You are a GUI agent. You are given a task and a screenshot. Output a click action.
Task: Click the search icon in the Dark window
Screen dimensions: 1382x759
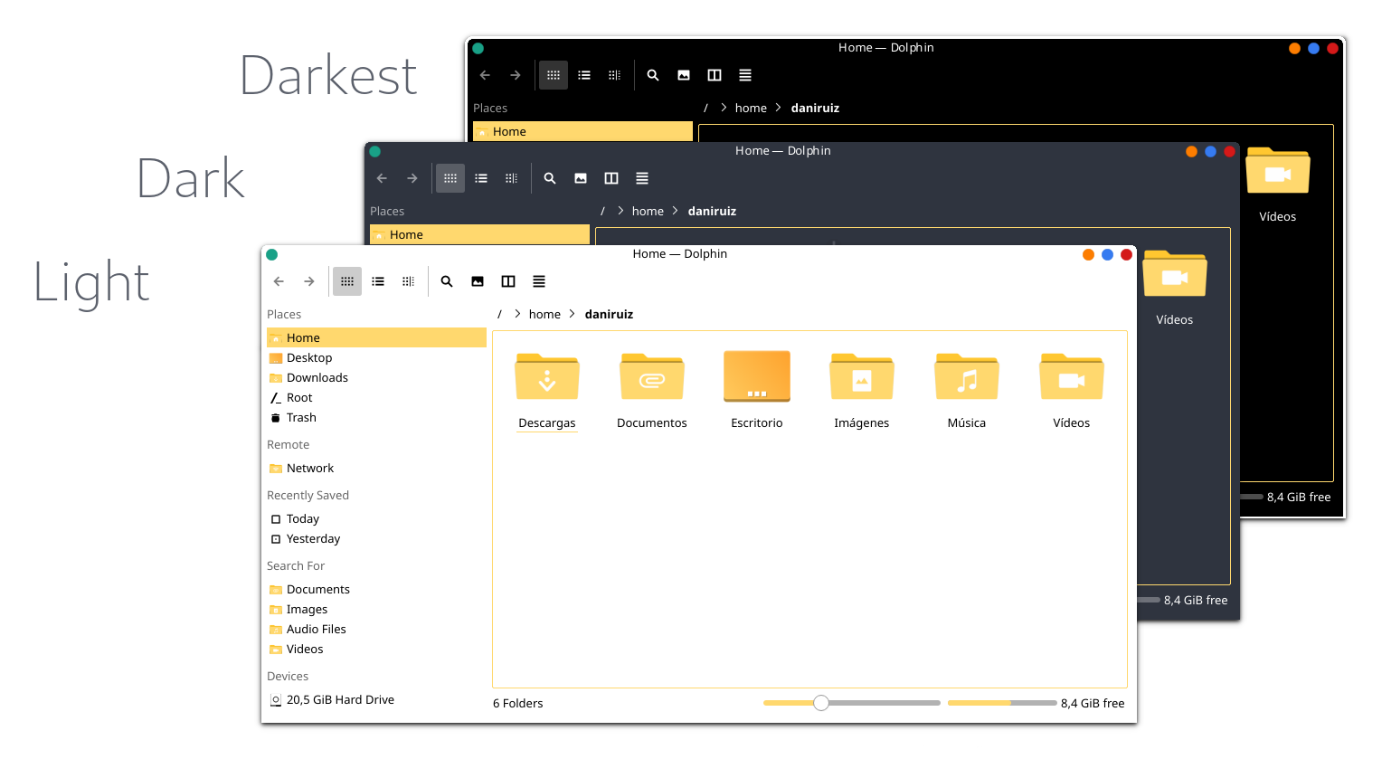click(x=550, y=178)
